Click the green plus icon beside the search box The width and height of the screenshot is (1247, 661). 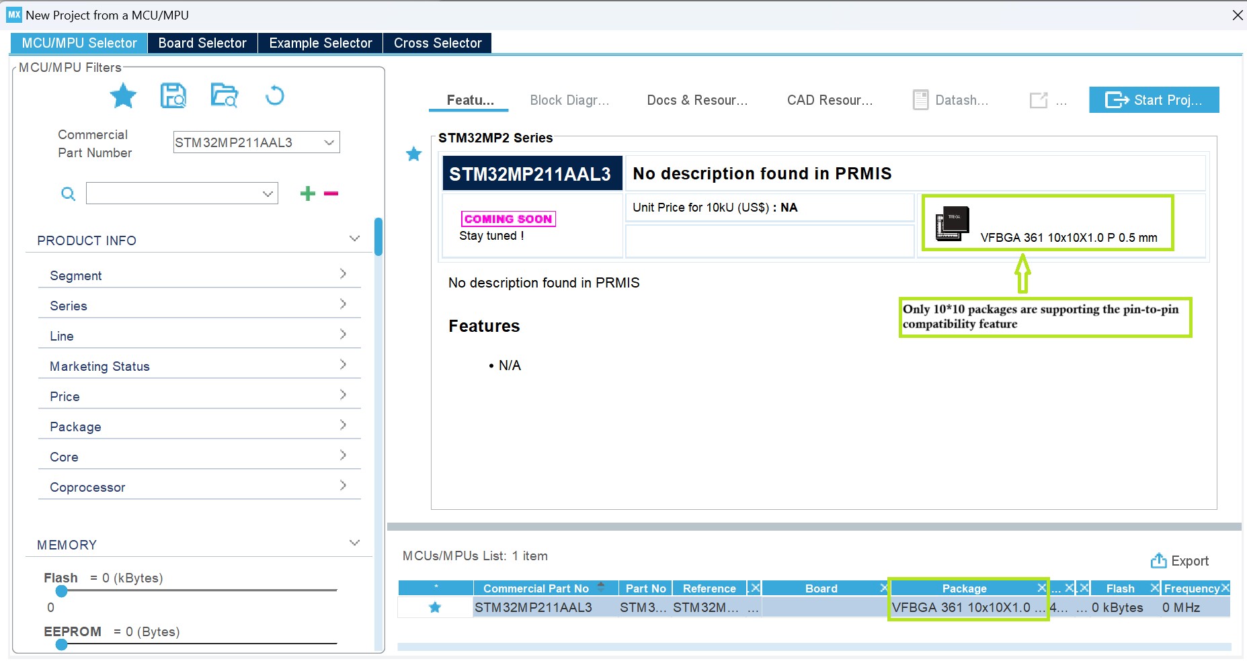coord(308,193)
